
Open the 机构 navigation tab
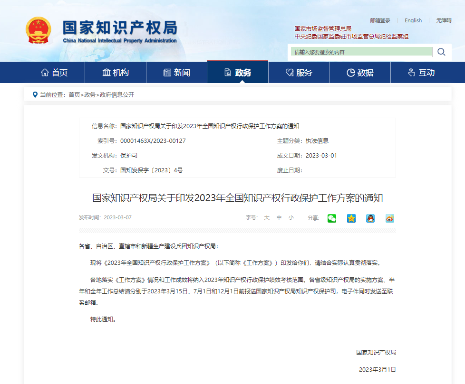point(116,73)
